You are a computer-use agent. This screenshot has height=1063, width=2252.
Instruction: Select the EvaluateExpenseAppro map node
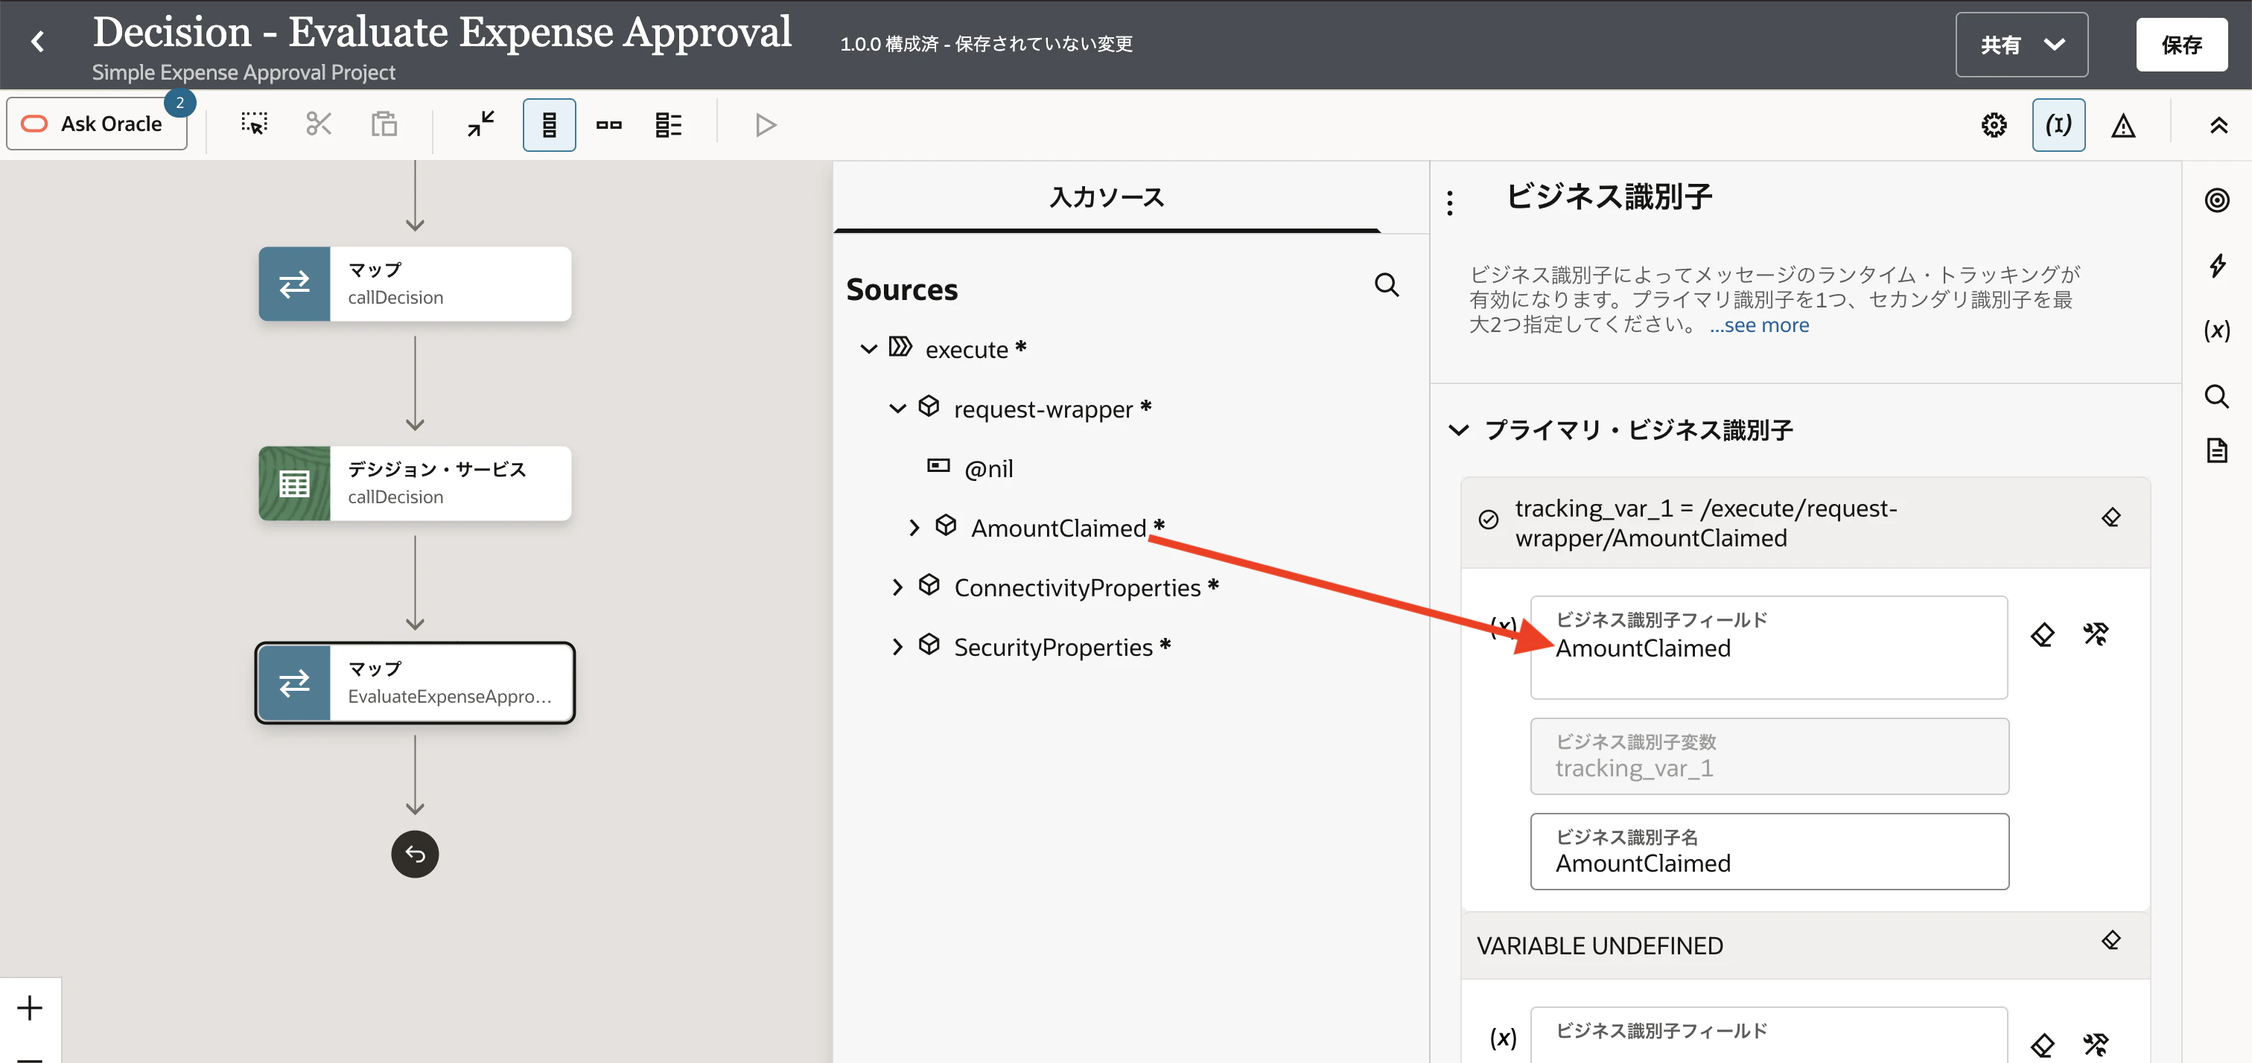coord(414,683)
